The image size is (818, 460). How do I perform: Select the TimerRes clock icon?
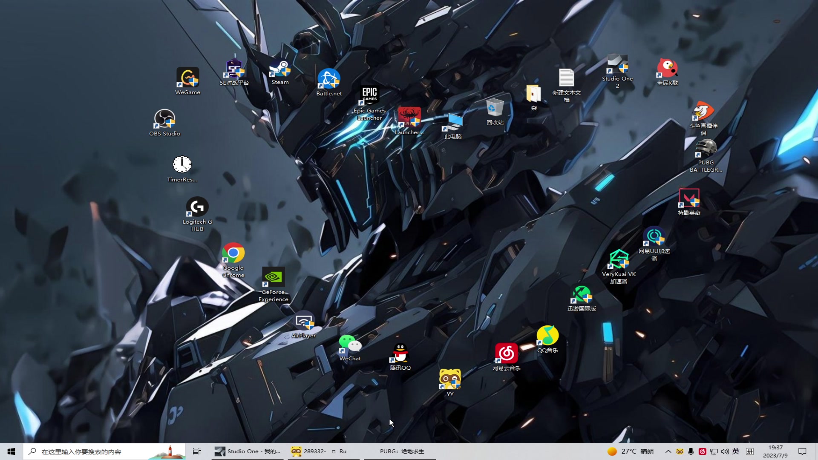pos(182,169)
